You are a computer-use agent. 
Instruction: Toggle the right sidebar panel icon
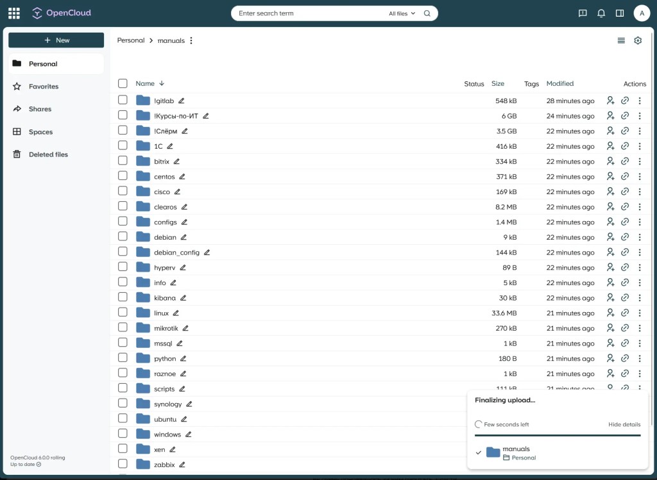coord(620,13)
